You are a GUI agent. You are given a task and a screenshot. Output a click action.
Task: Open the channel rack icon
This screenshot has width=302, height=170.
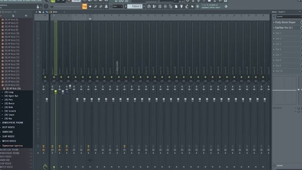pyautogui.click(x=159, y=7)
